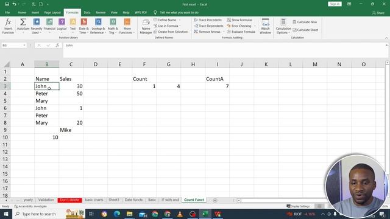Click Define Name
The width and height of the screenshot is (390, 219).
[165, 20]
